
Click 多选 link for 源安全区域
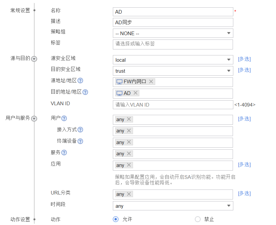pos(244,59)
